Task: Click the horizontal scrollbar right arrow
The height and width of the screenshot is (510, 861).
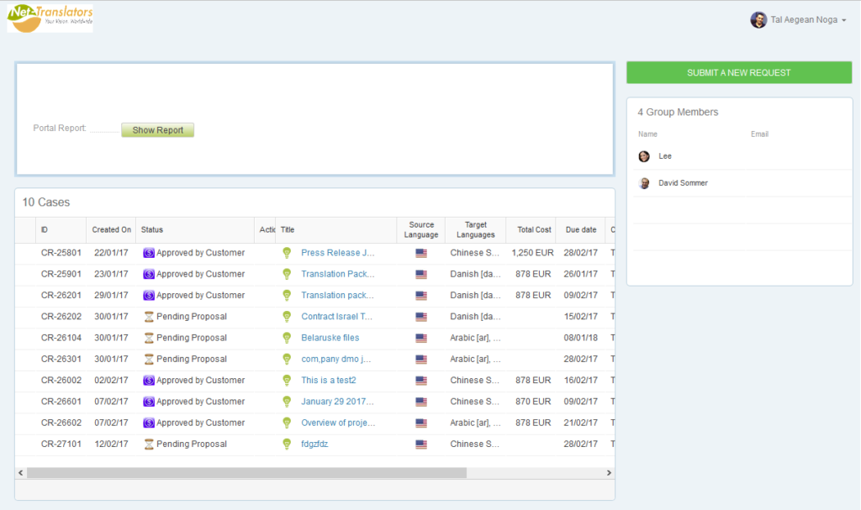Action: pyautogui.click(x=609, y=473)
